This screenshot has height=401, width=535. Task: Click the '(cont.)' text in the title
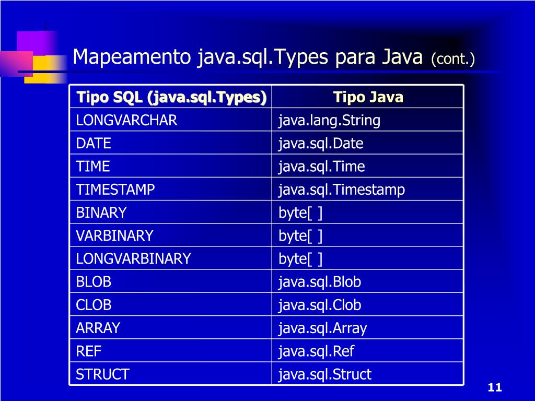tap(453, 58)
